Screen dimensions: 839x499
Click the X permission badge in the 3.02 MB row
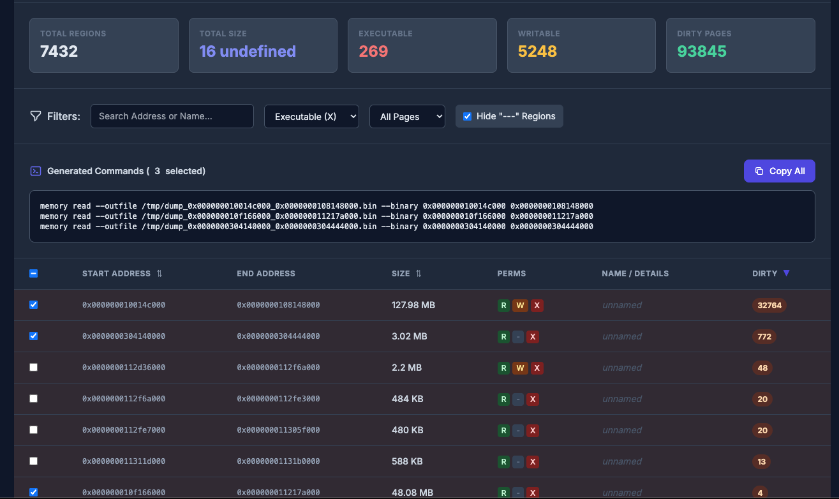coord(533,337)
